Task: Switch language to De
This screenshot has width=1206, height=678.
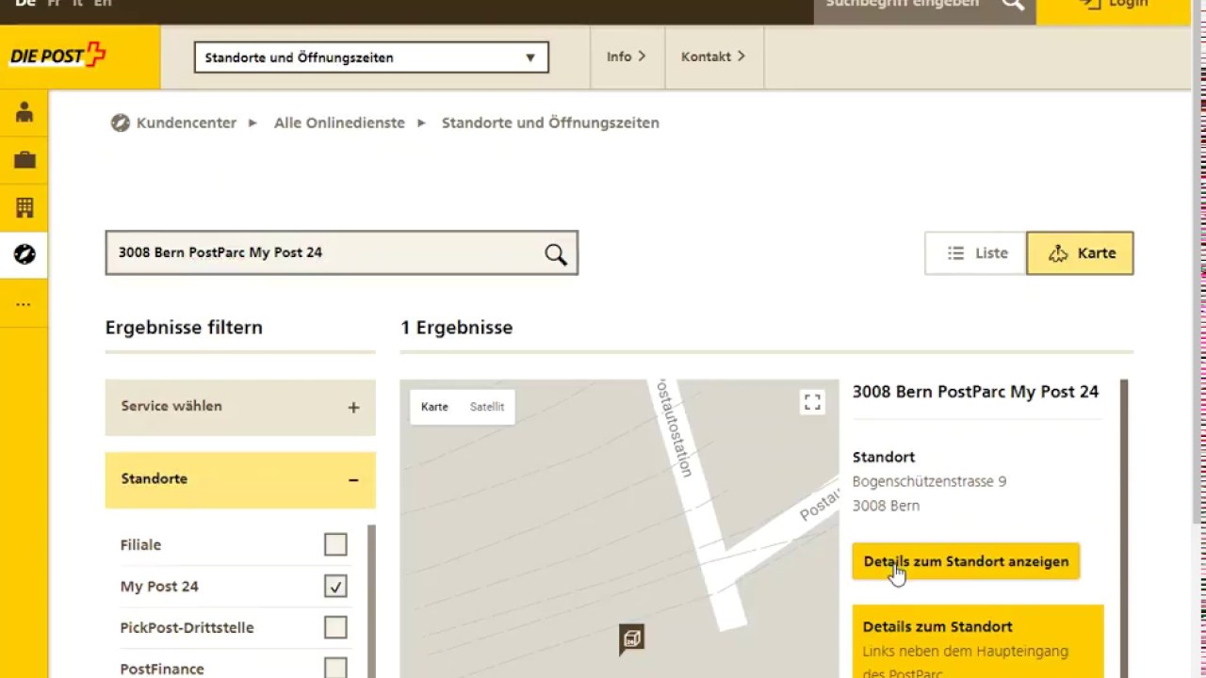Action: coord(25,4)
